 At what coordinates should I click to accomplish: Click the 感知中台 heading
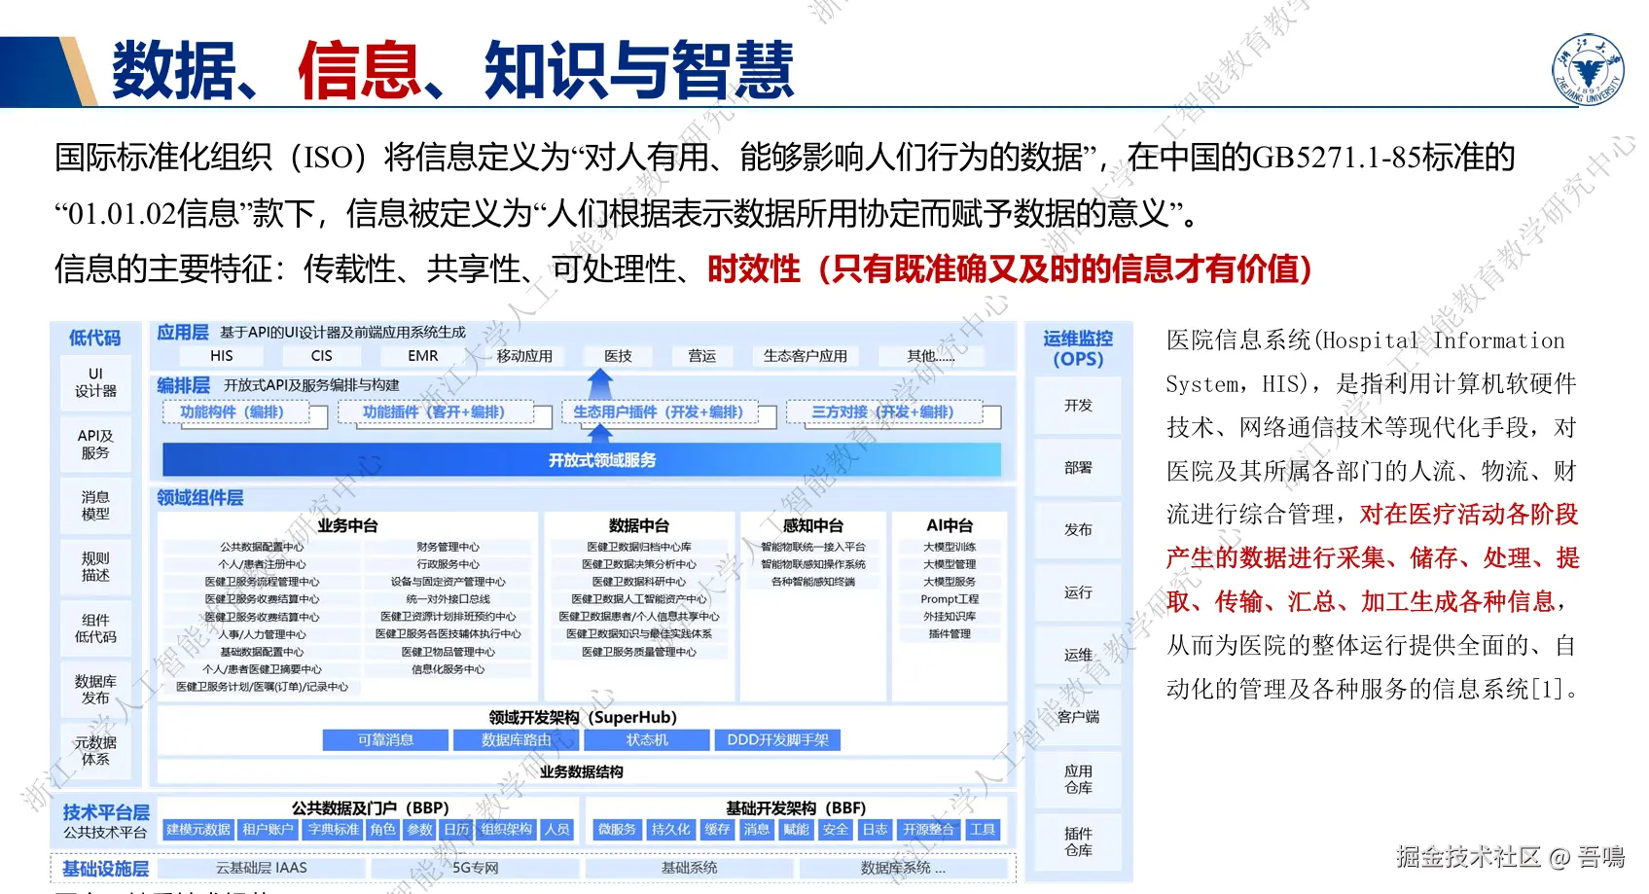pos(813,525)
